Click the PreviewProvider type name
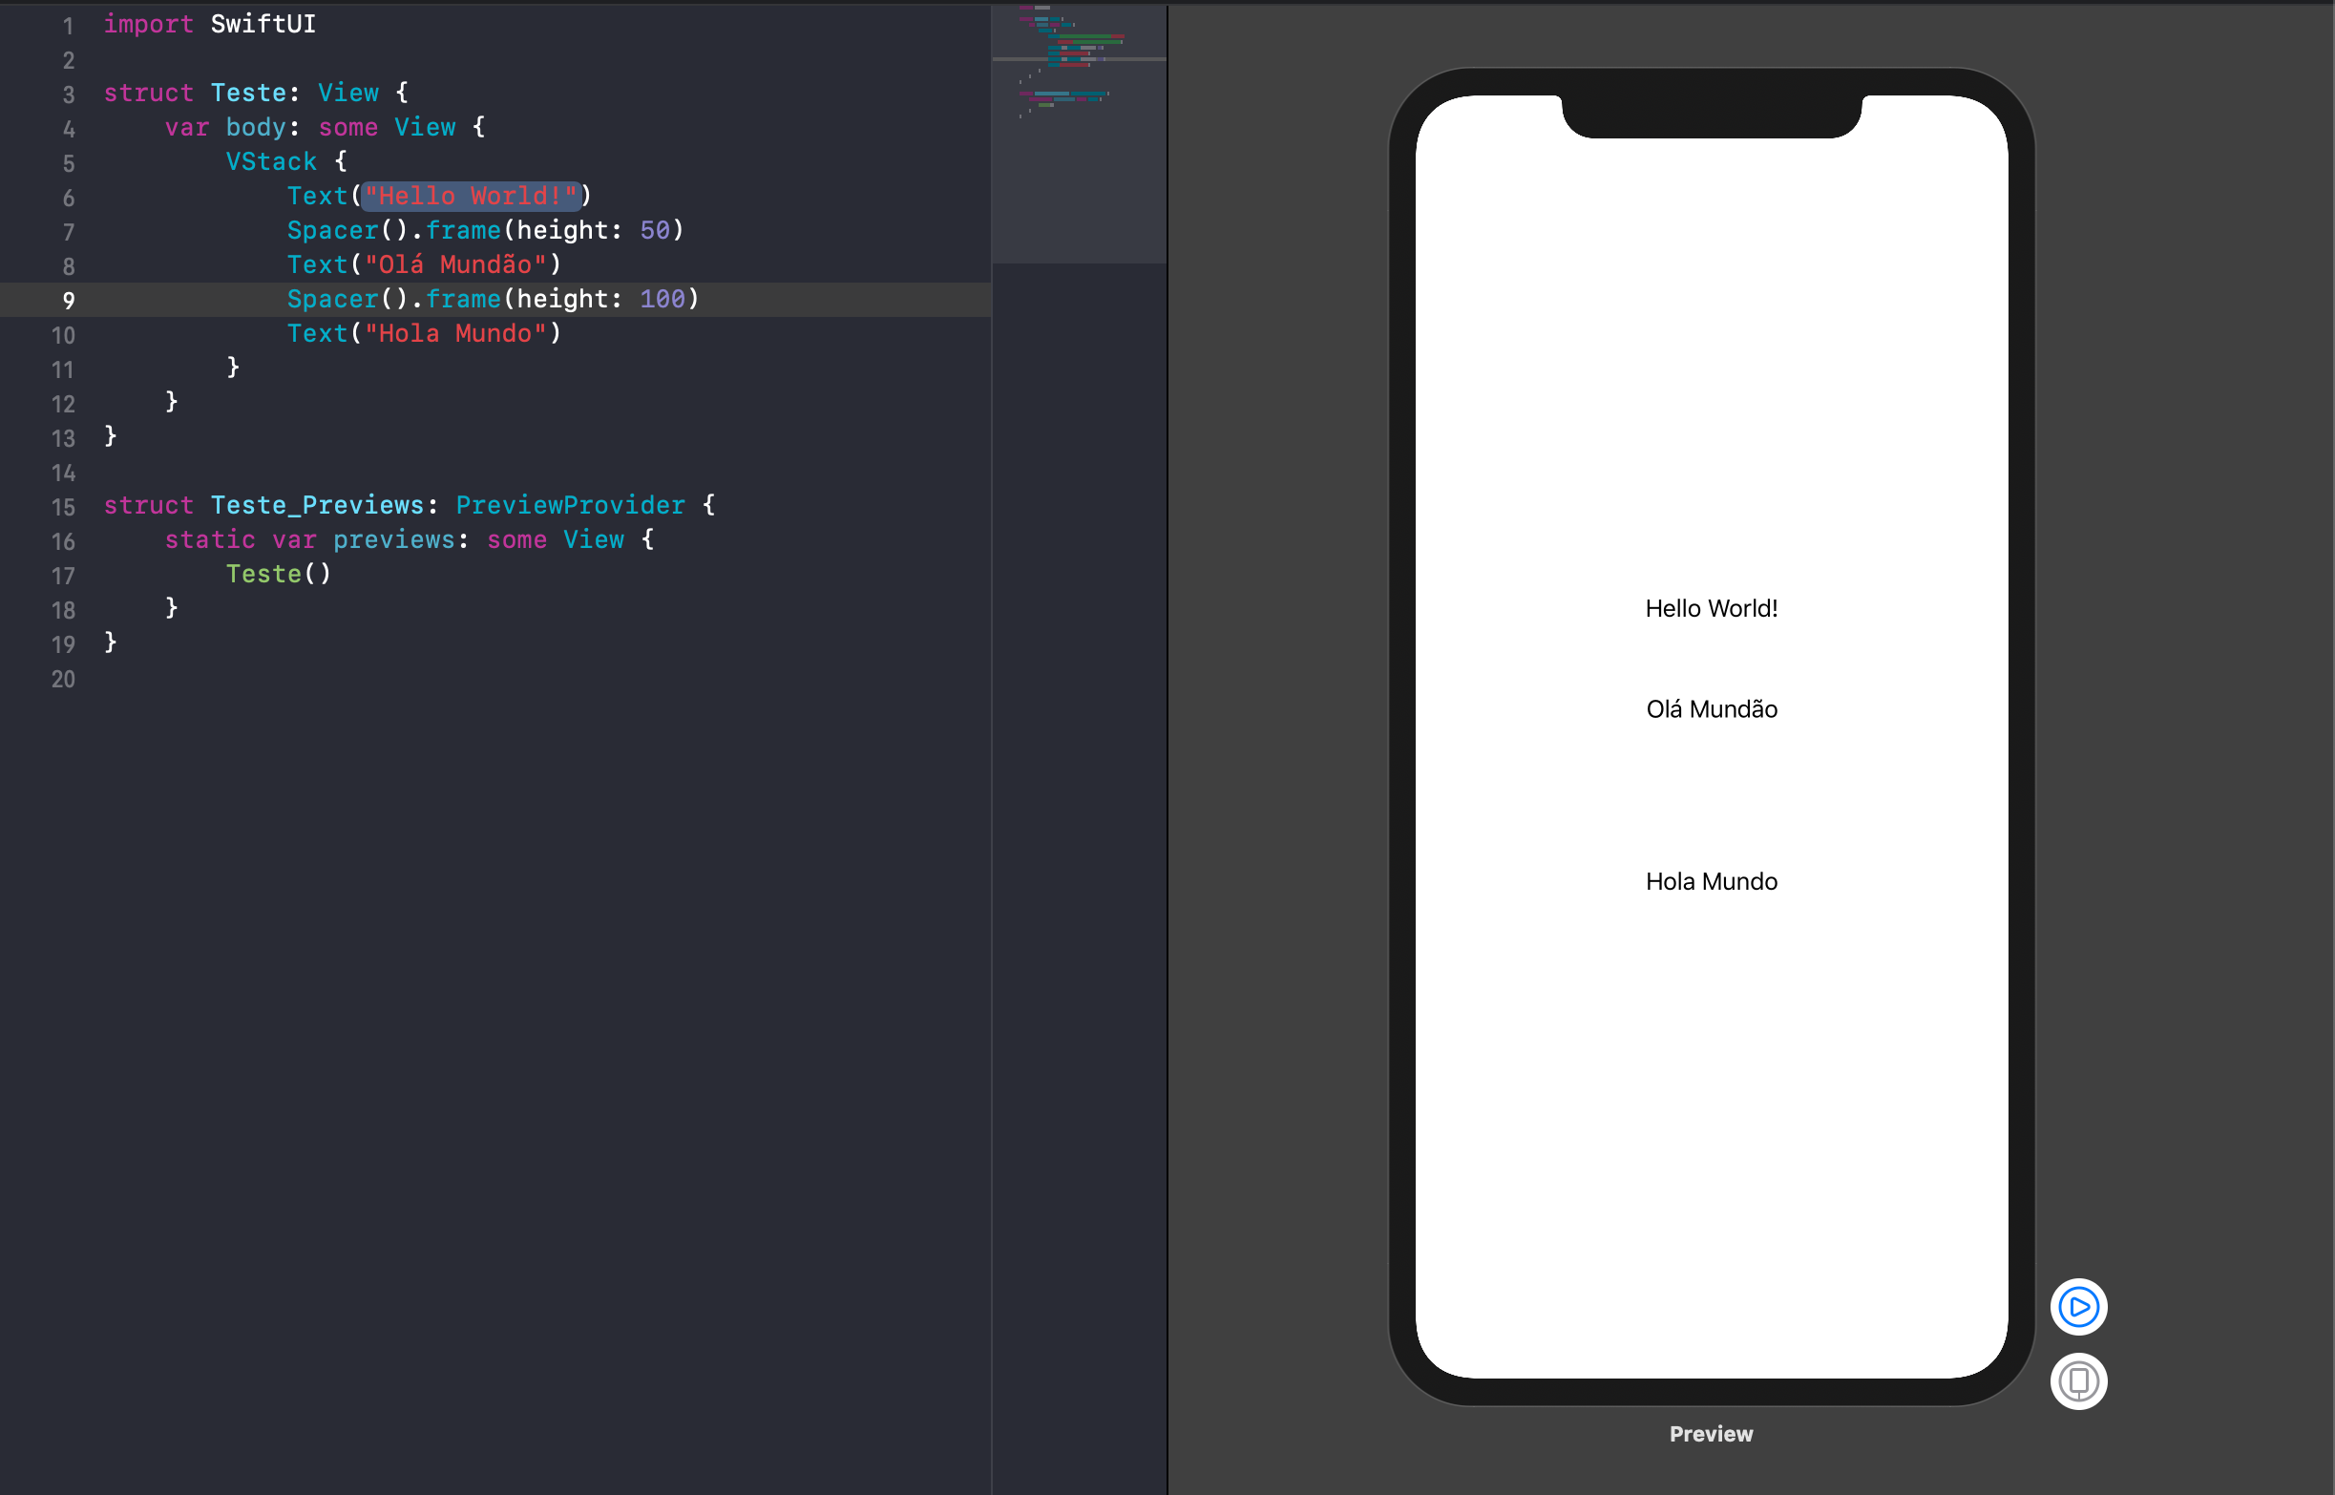This screenshot has width=2335, height=1495. tap(570, 505)
